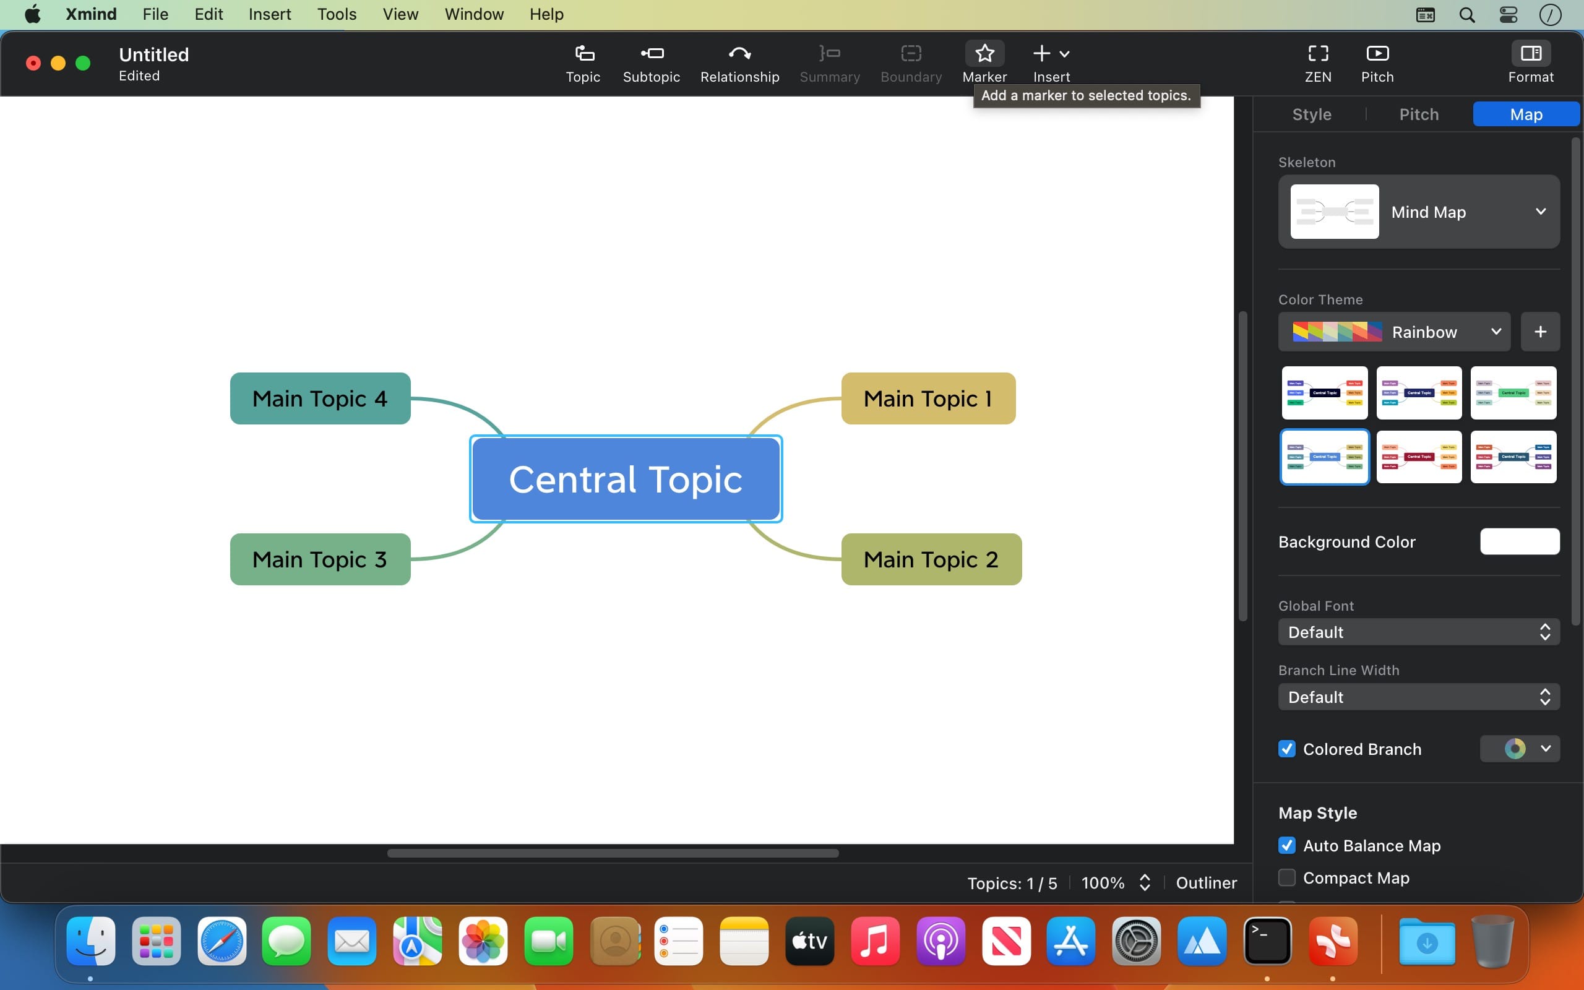The width and height of the screenshot is (1584, 990).
Task: Enable the Compact Map checkbox
Action: [x=1287, y=877]
